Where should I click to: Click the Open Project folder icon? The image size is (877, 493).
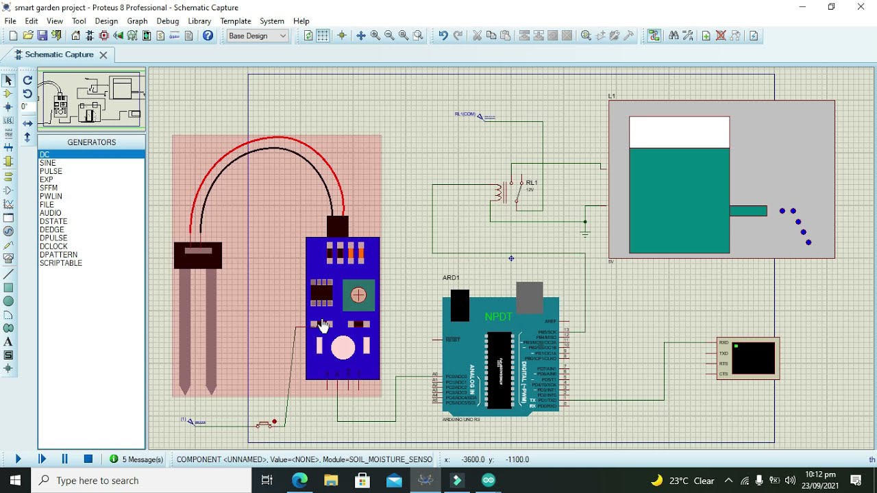28,36
